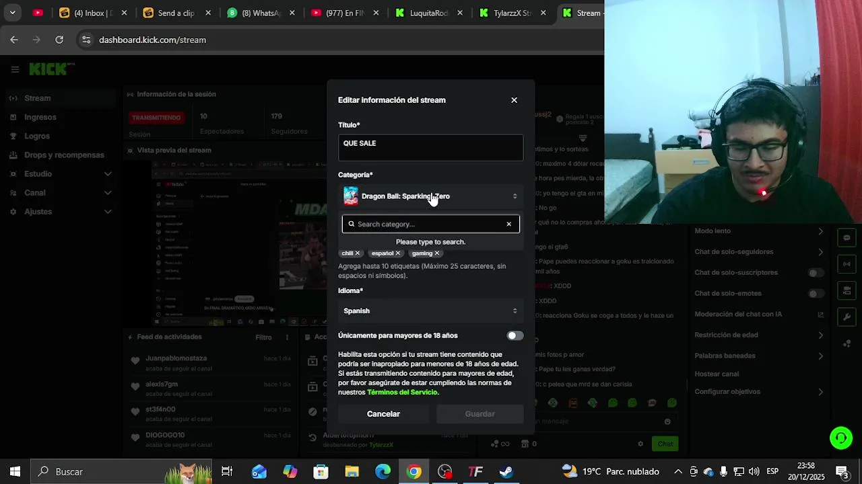Close the Editar información del stream dialog
Image resolution: width=862 pixels, height=484 pixels.
(x=514, y=100)
